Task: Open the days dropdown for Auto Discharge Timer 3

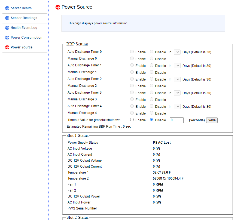Action: point(177,93)
